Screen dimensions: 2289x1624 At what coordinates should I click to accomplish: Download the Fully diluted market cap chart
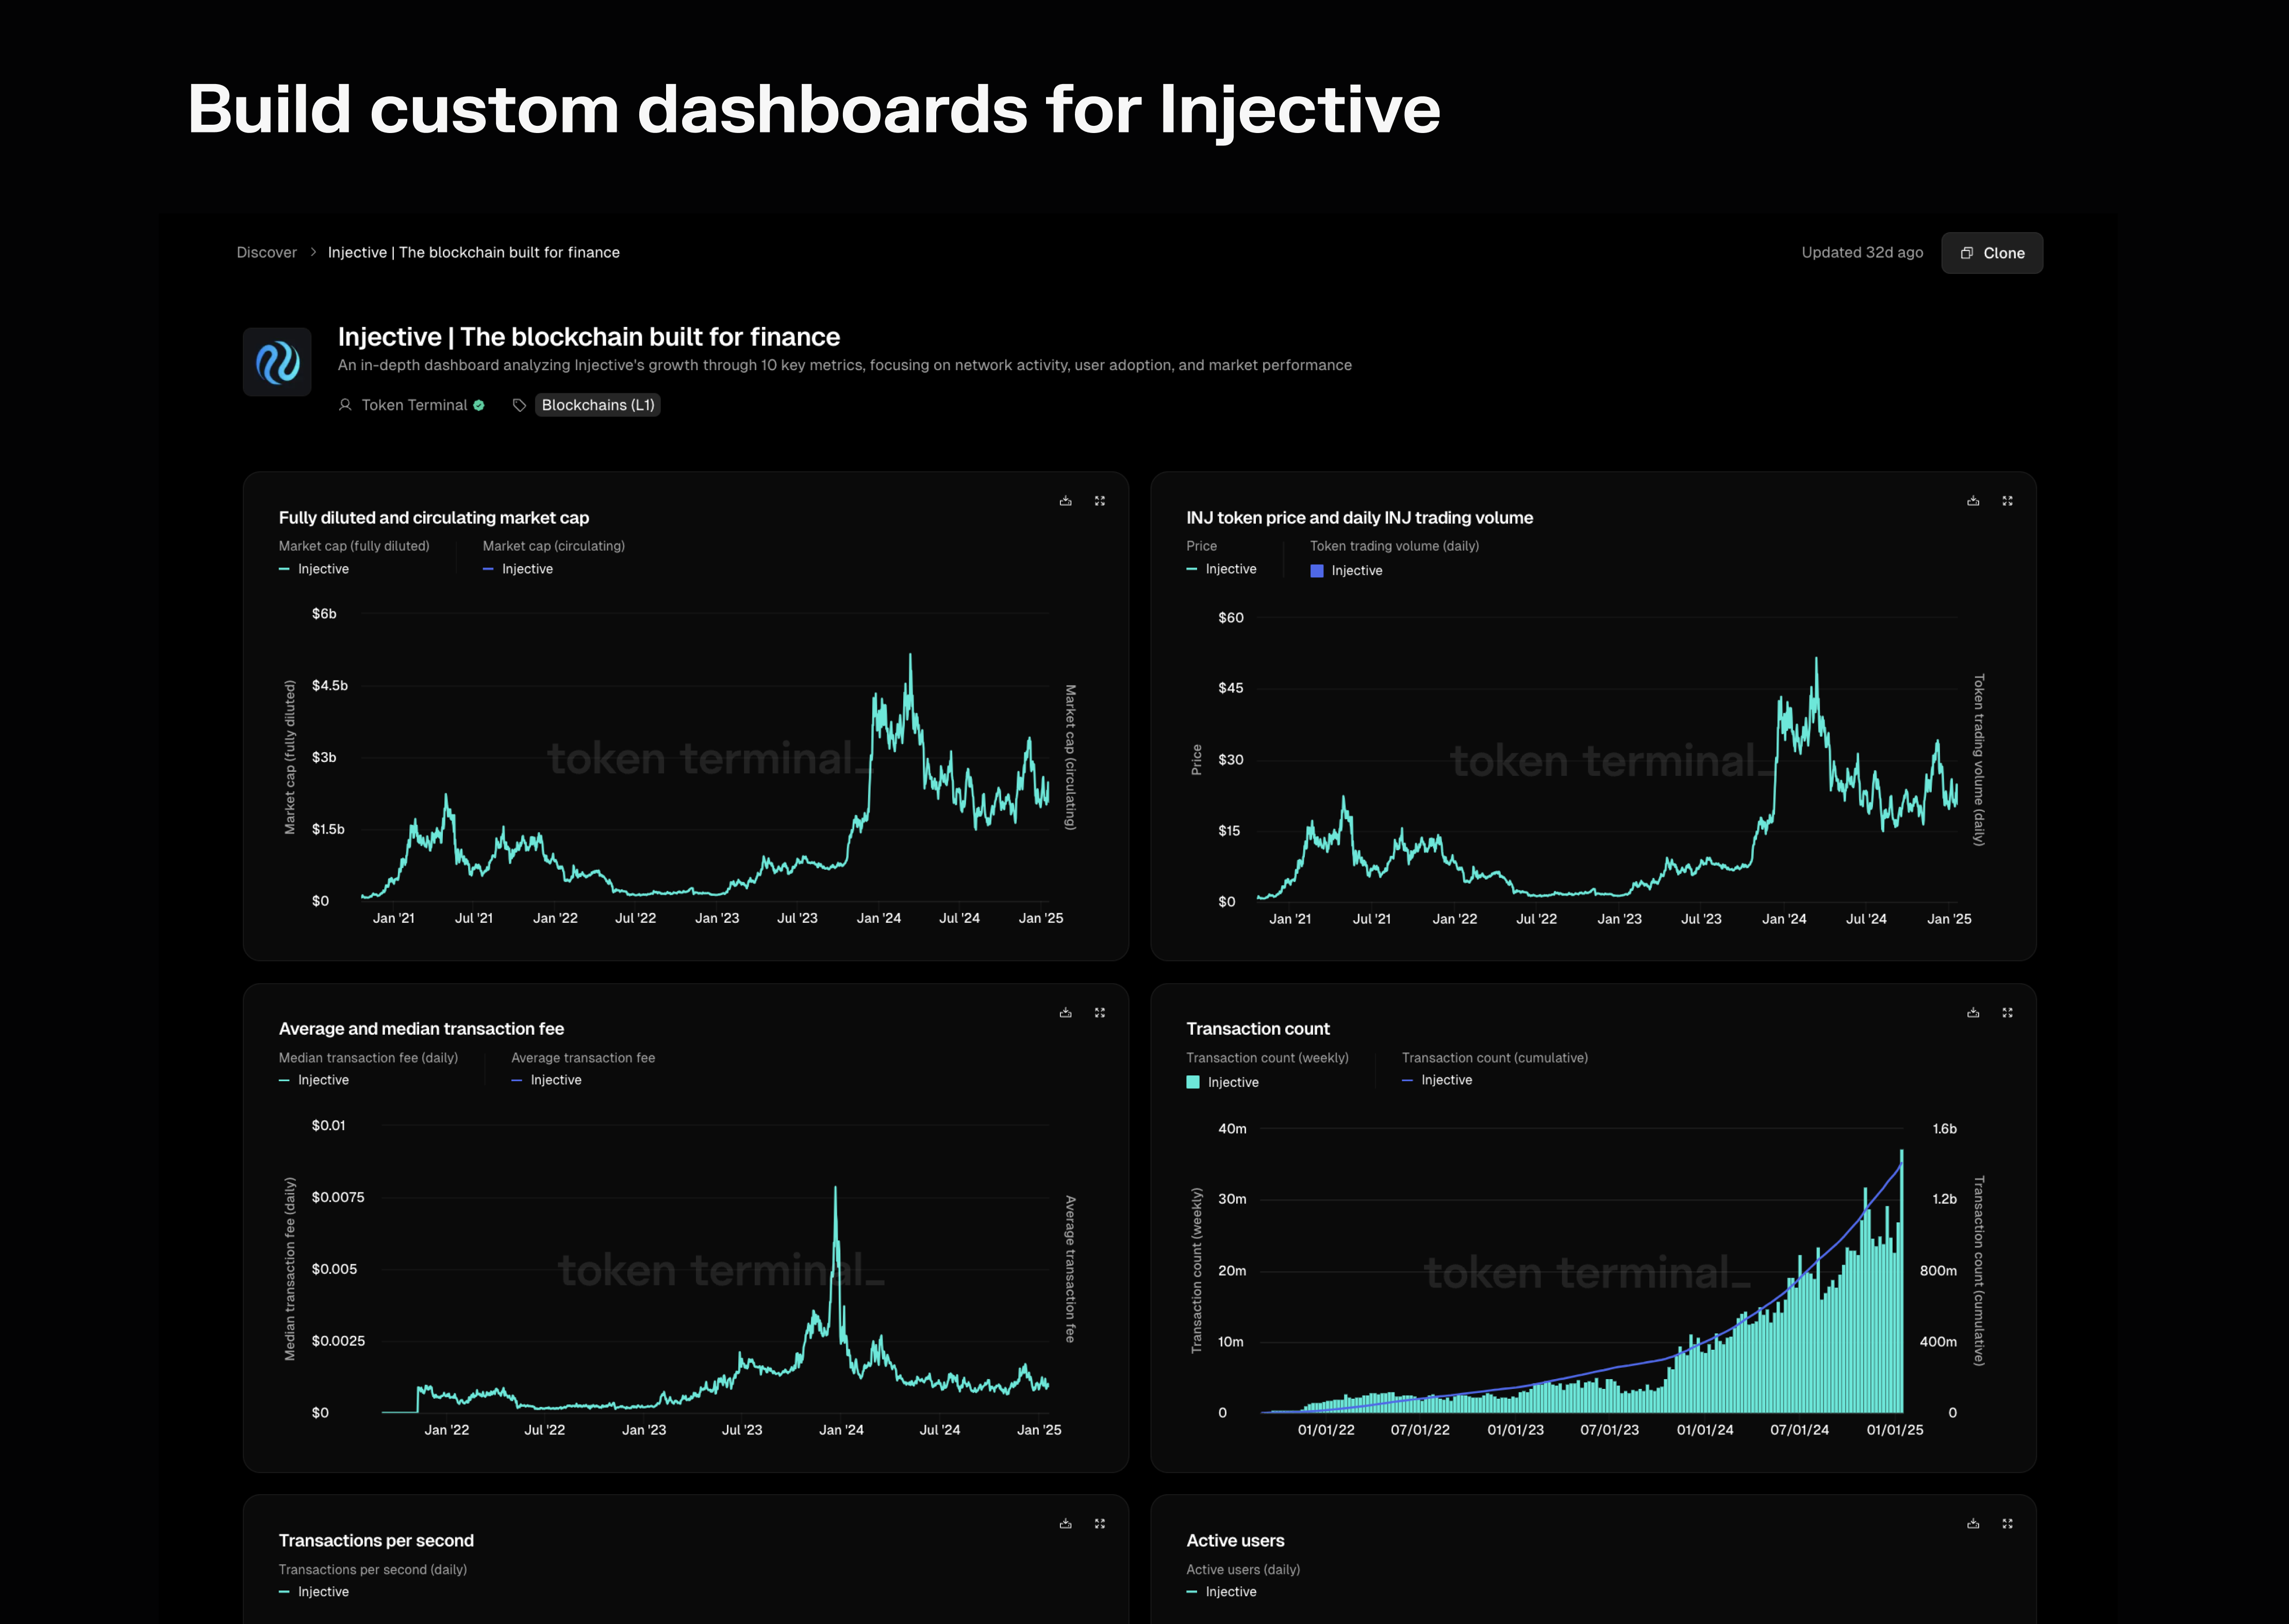click(1065, 501)
